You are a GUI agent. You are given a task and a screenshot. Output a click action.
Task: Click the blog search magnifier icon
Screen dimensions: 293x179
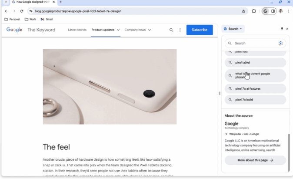tap(171, 30)
